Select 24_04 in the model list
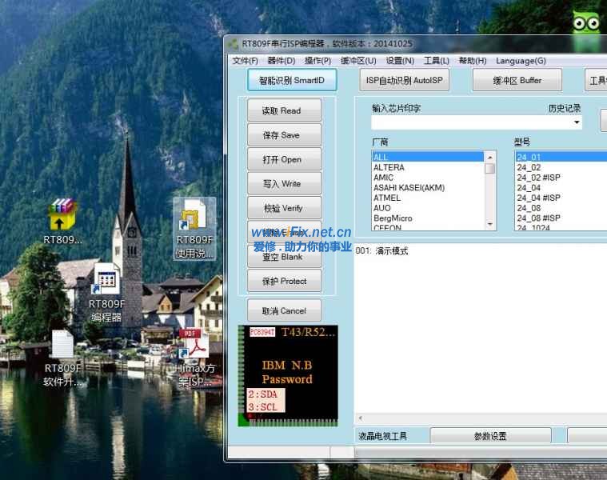The height and width of the screenshot is (480, 607). point(561,188)
